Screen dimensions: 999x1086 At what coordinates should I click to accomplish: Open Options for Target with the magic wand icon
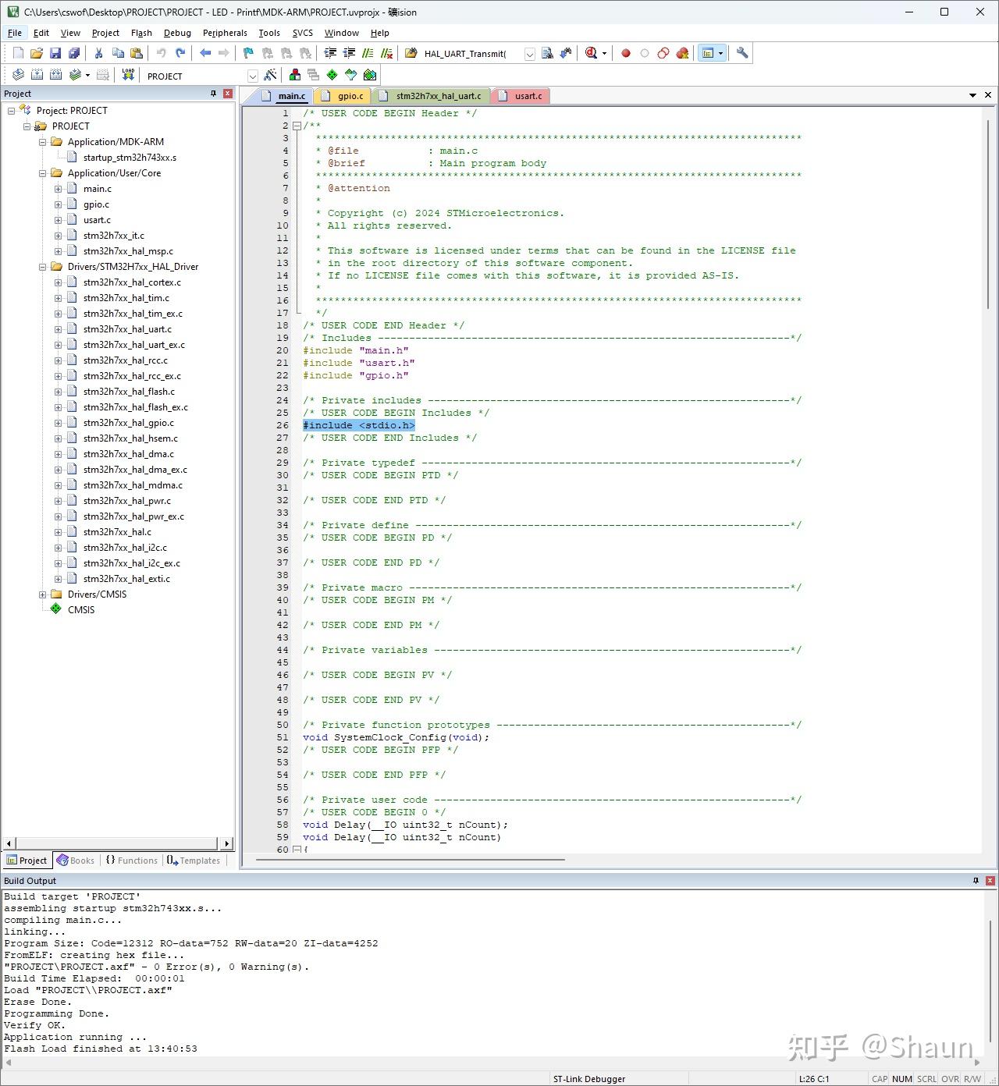tap(270, 75)
